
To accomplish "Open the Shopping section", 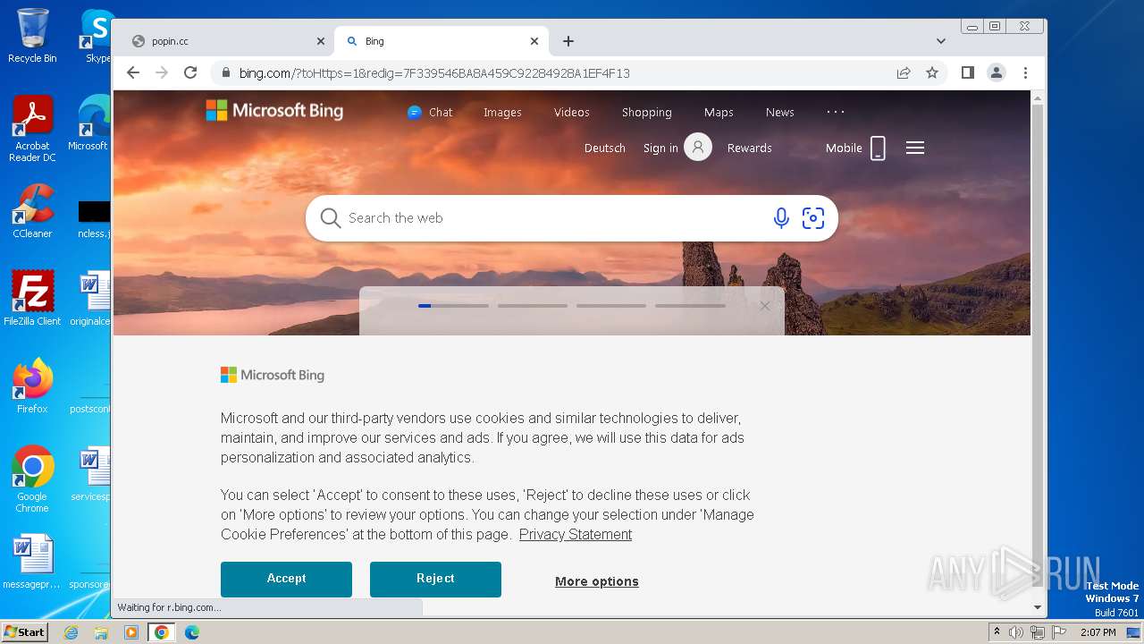I will pos(646,113).
